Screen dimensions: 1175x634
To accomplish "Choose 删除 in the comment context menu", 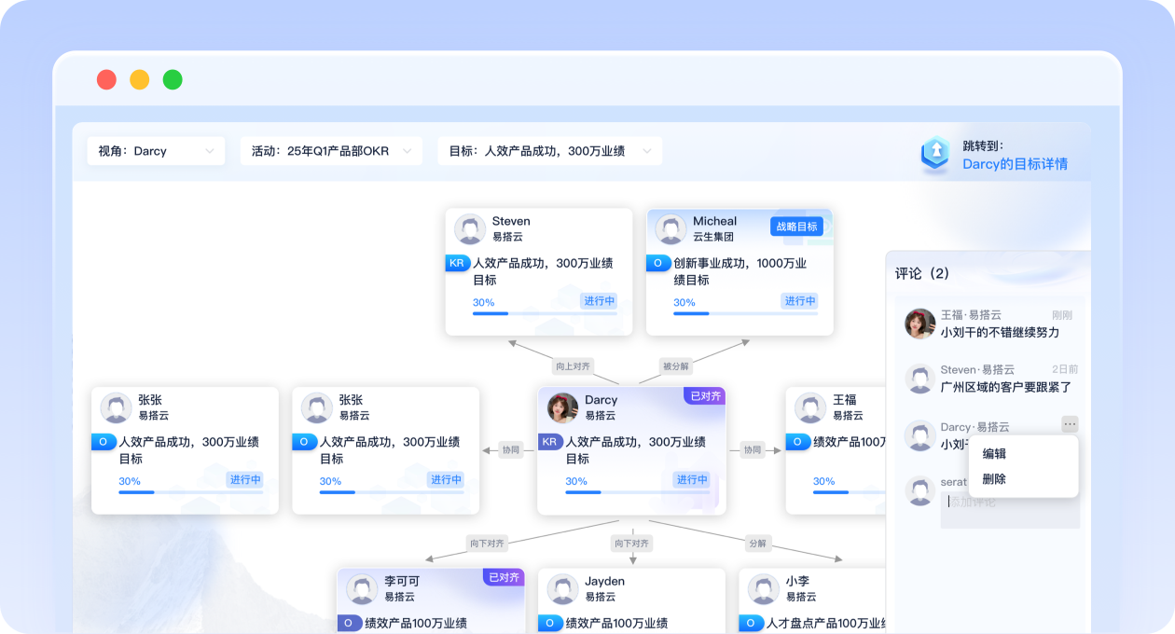I will pyautogui.click(x=994, y=479).
